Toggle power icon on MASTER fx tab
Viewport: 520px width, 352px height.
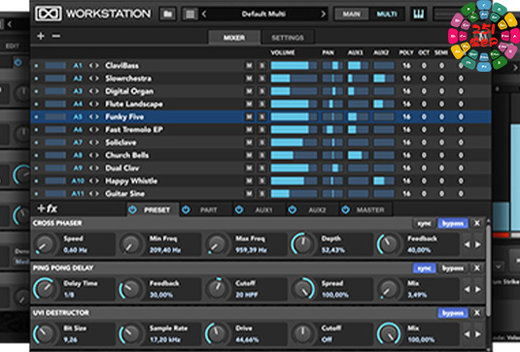346,209
